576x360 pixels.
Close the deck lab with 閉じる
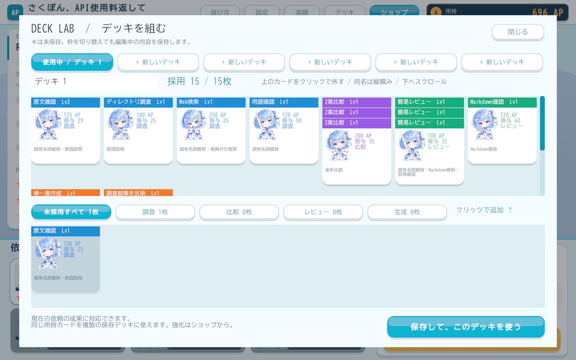tap(517, 32)
